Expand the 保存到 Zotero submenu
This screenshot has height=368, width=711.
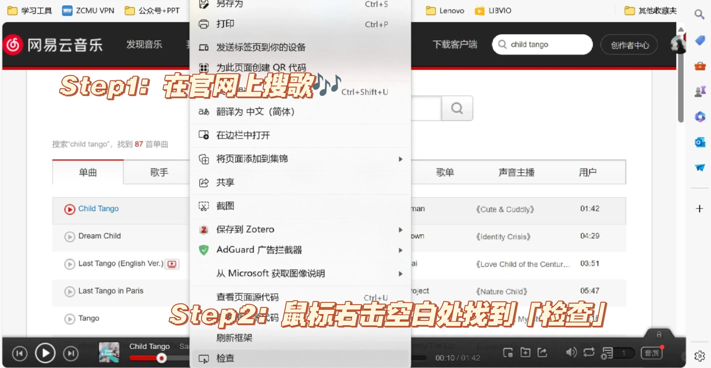(x=245, y=229)
